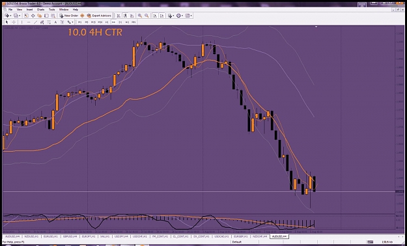Toggle the Chart Shift button
The height and width of the screenshot is (246, 407).
pyautogui.click(x=161, y=16)
